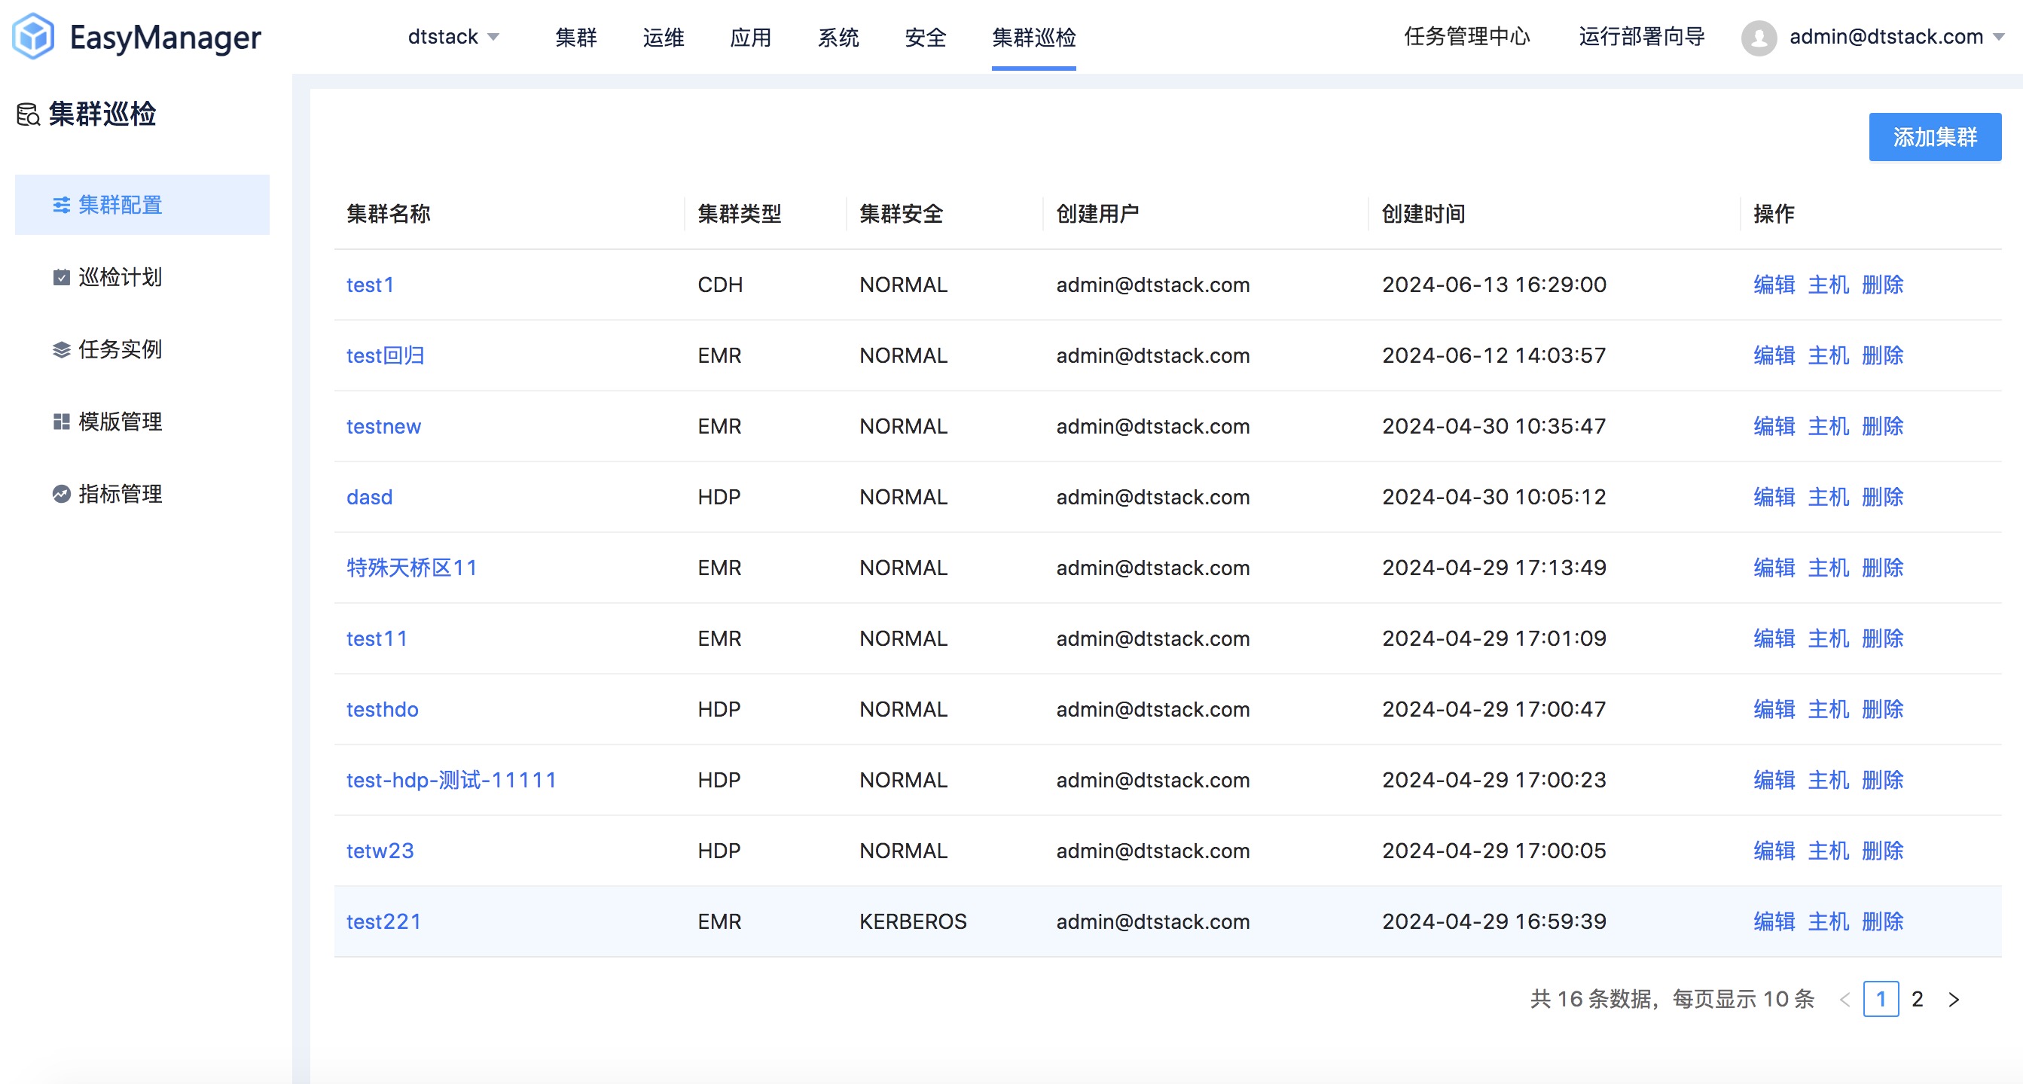This screenshot has height=1084, width=2023.
Task: Click 删除 for test221 row
Action: point(1882,921)
